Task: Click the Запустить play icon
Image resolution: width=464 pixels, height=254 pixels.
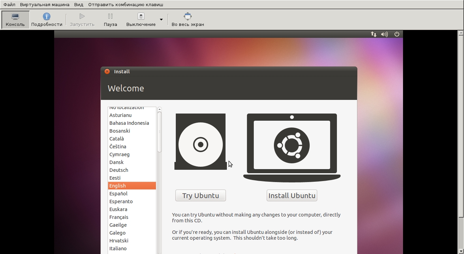Action: coord(82,16)
